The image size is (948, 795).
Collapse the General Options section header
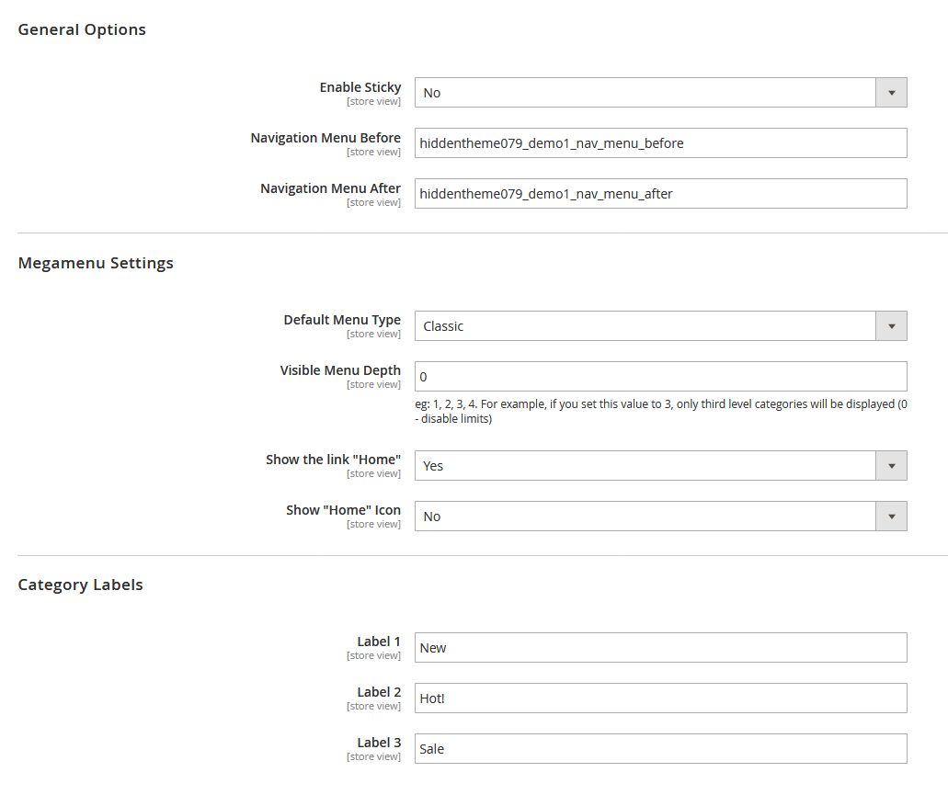tap(81, 29)
